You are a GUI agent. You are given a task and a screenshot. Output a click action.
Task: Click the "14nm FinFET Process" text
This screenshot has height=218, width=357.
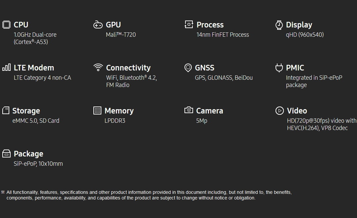223,35
